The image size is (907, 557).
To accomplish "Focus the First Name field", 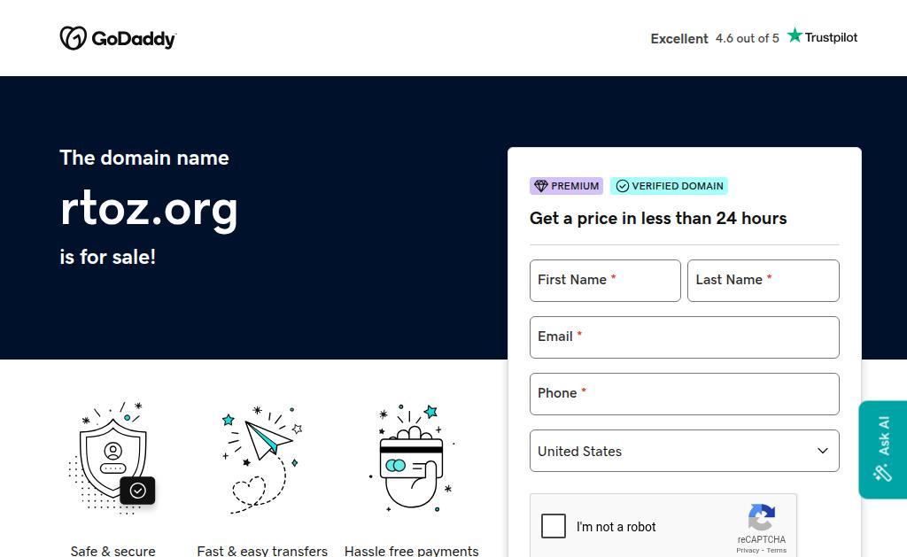I will pyautogui.click(x=605, y=281).
